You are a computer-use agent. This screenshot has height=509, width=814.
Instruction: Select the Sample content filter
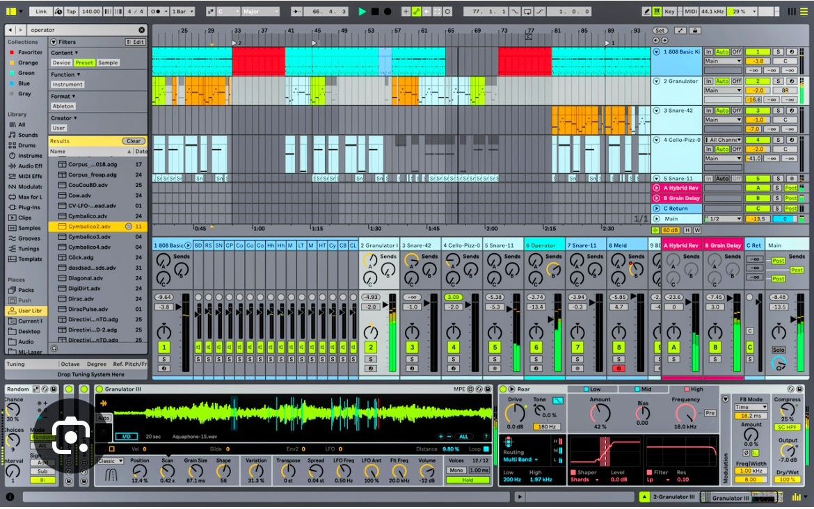pyautogui.click(x=108, y=63)
